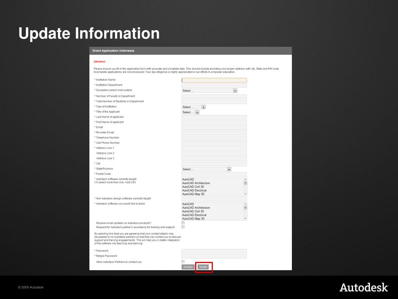The width and height of the screenshot is (398, 299).
Task: Select AutoCAD Map 3D in currently taught list
Action: click(213, 194)
